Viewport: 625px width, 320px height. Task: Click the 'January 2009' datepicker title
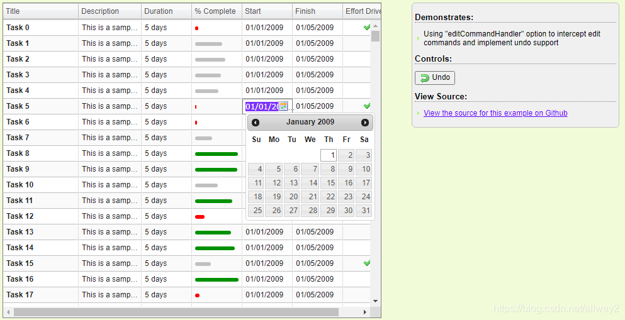310,122
